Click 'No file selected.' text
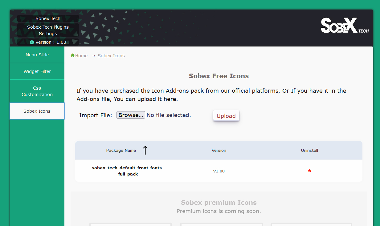380x226 pixels. pos(169,115)
